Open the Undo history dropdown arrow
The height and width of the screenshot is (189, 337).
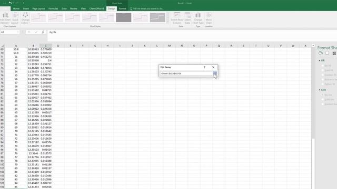pos(13,3)
